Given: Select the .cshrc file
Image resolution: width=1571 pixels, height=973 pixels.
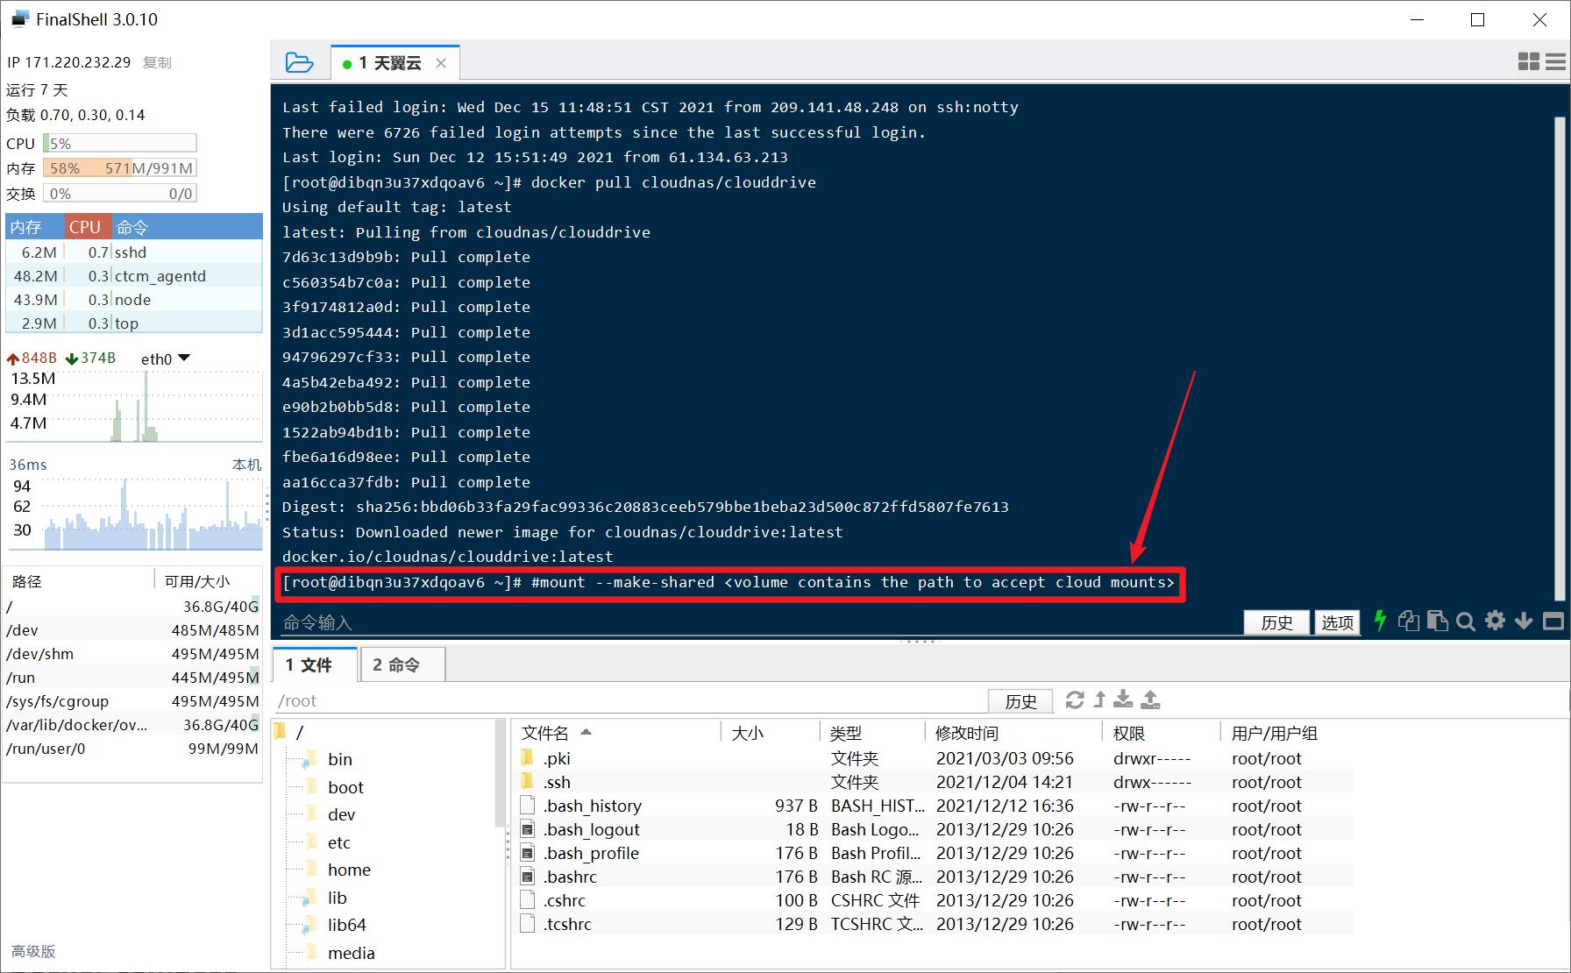Looking at the screenshot, I should click(935, 900).
